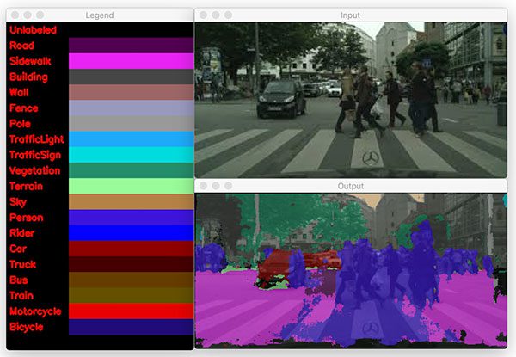Select the 'Sky' legend text
The height and width of the screenshot is (357, 516).
(x=18, y=202)
